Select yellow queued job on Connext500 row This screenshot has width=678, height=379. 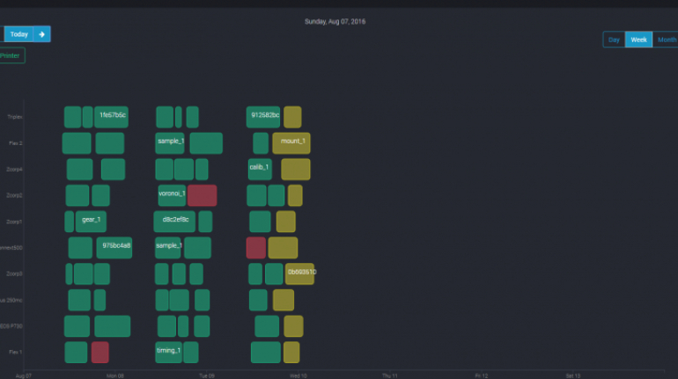pyautogui.click(x=283, y=248)
